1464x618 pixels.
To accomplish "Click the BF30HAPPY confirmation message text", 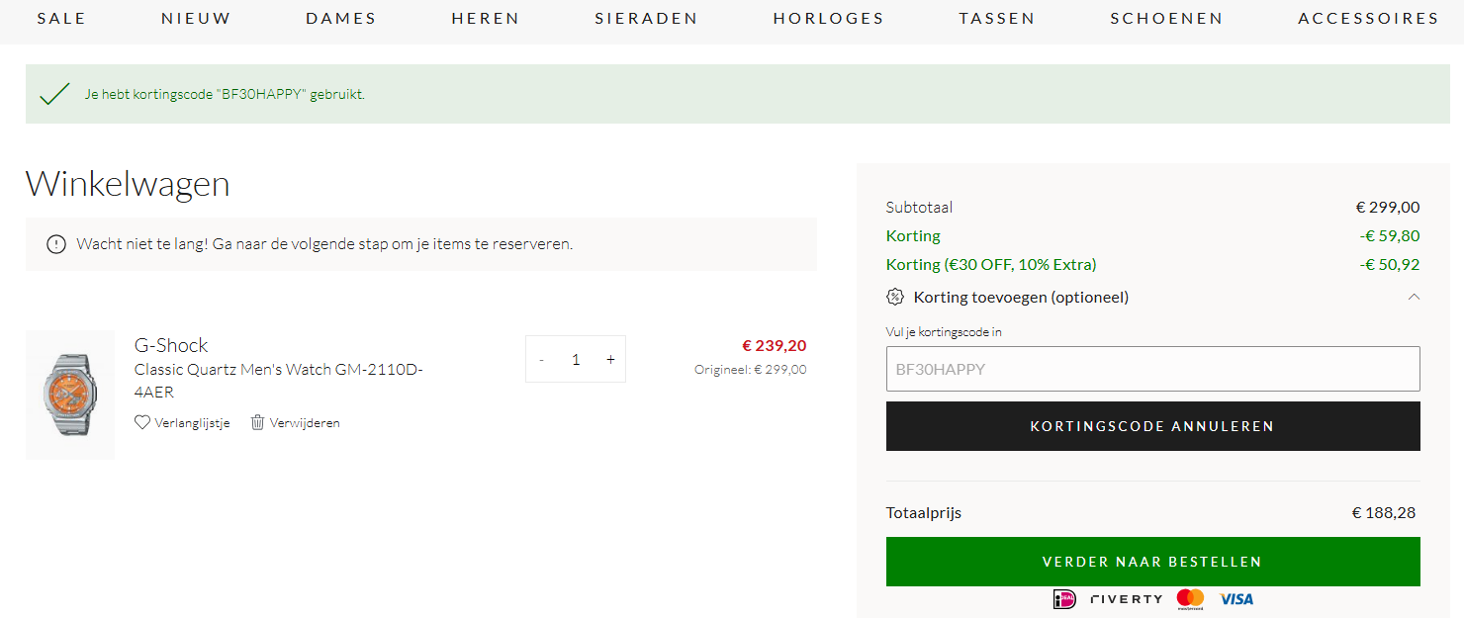I will tap(225, 95).
